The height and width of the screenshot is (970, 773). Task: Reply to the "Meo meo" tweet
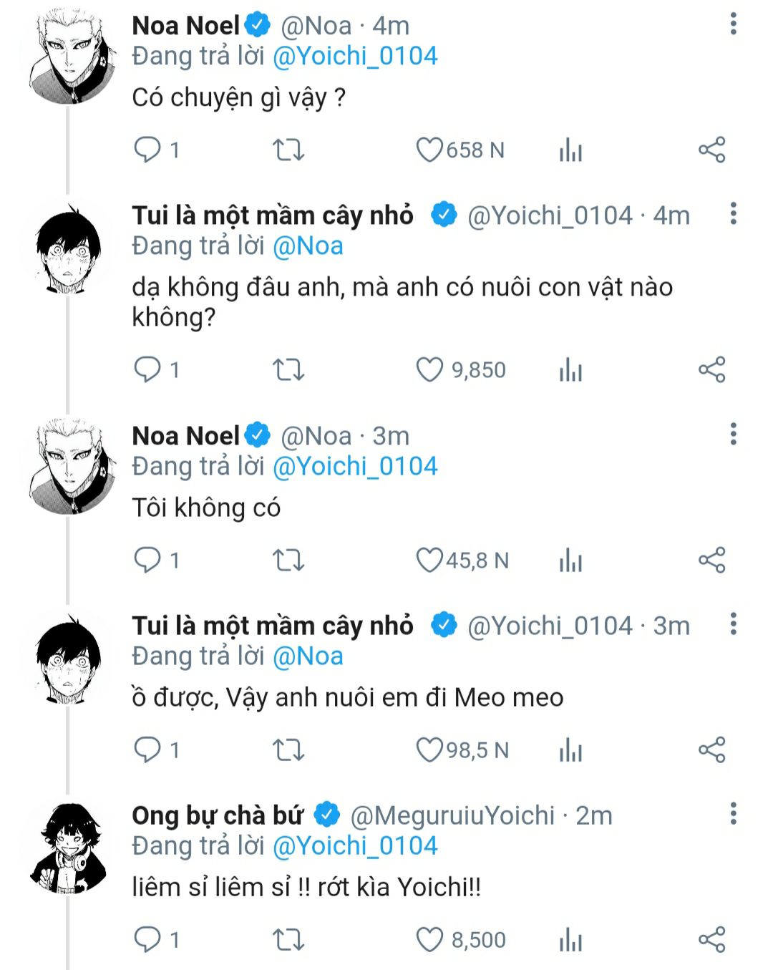(x=147, y=750)
